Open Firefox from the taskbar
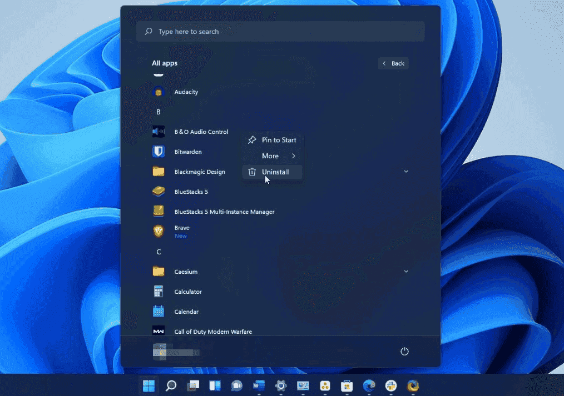The width and height of the screenshot is (564, 396). [x=413, y=386]
